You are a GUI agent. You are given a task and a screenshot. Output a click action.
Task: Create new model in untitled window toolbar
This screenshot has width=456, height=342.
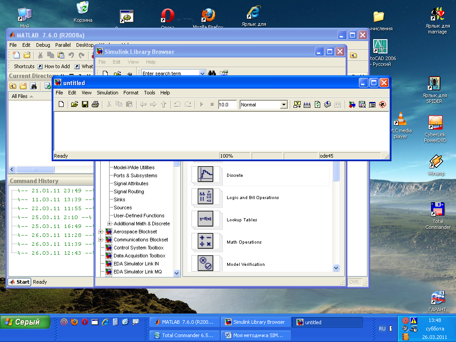61,104
